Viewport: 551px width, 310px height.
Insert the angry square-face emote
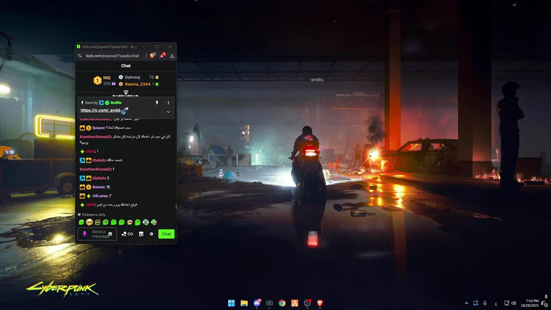[x=97, y=222]
